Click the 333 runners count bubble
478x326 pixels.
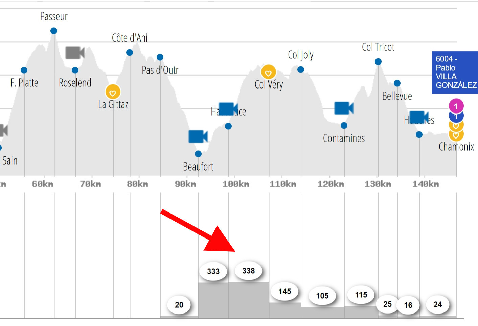pyautogui.click(x=213, y=271)
